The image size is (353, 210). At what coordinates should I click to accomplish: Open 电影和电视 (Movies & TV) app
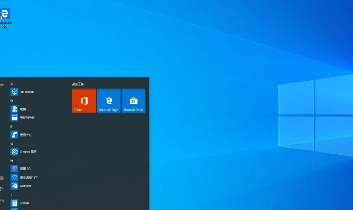click(x=23, y=118)
